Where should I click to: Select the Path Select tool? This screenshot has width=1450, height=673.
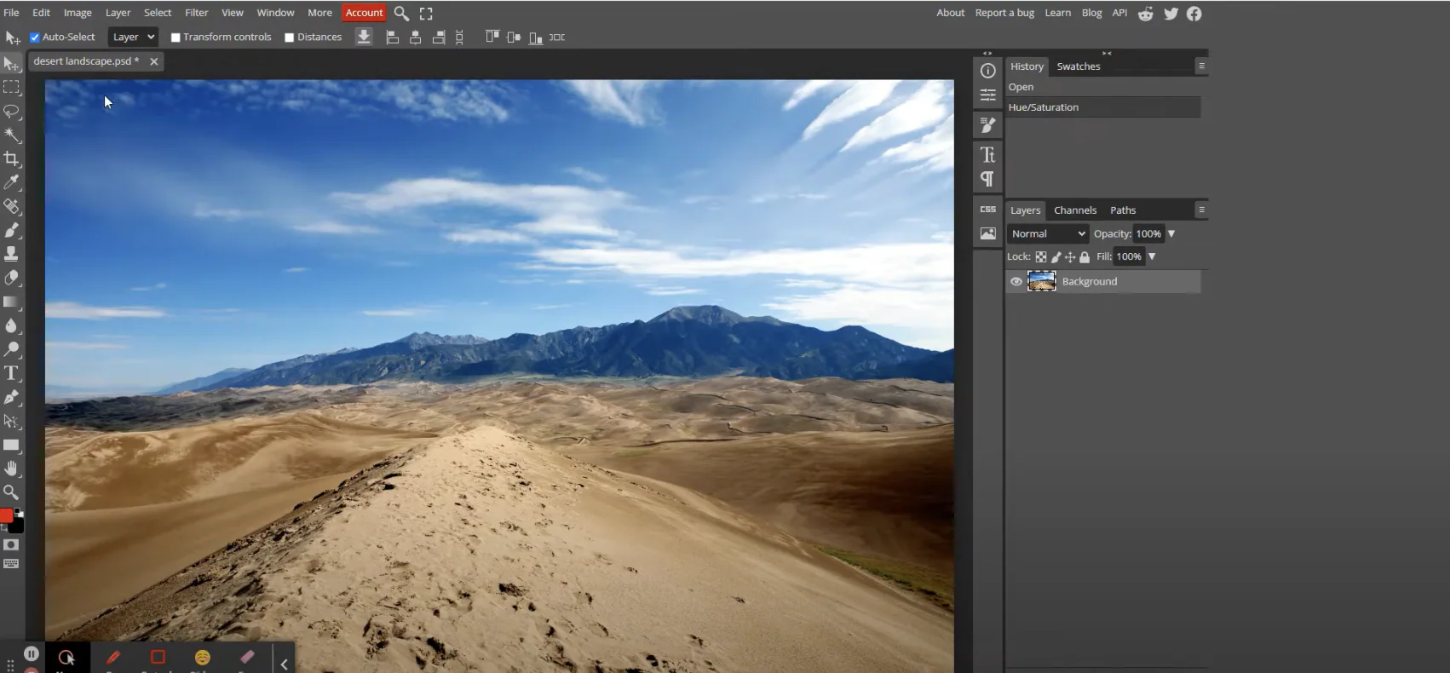click(x=11, y=421)
